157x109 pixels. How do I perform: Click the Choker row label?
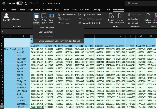click(23, 94)
